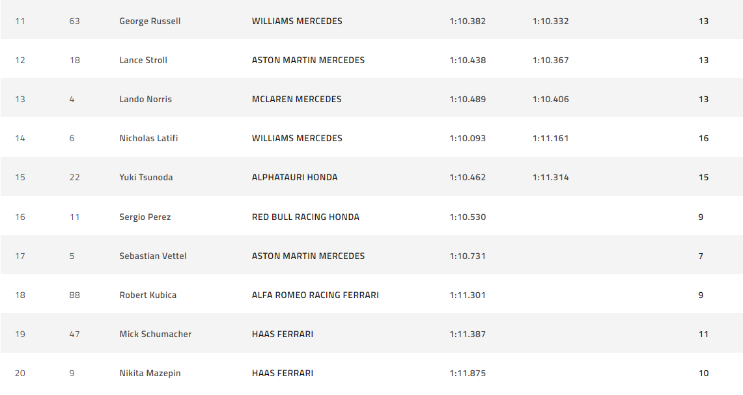The image size is (743, 395).
Task: Select Lance Stroll's name
Action: pyautogui.click(x=143, y=60)
